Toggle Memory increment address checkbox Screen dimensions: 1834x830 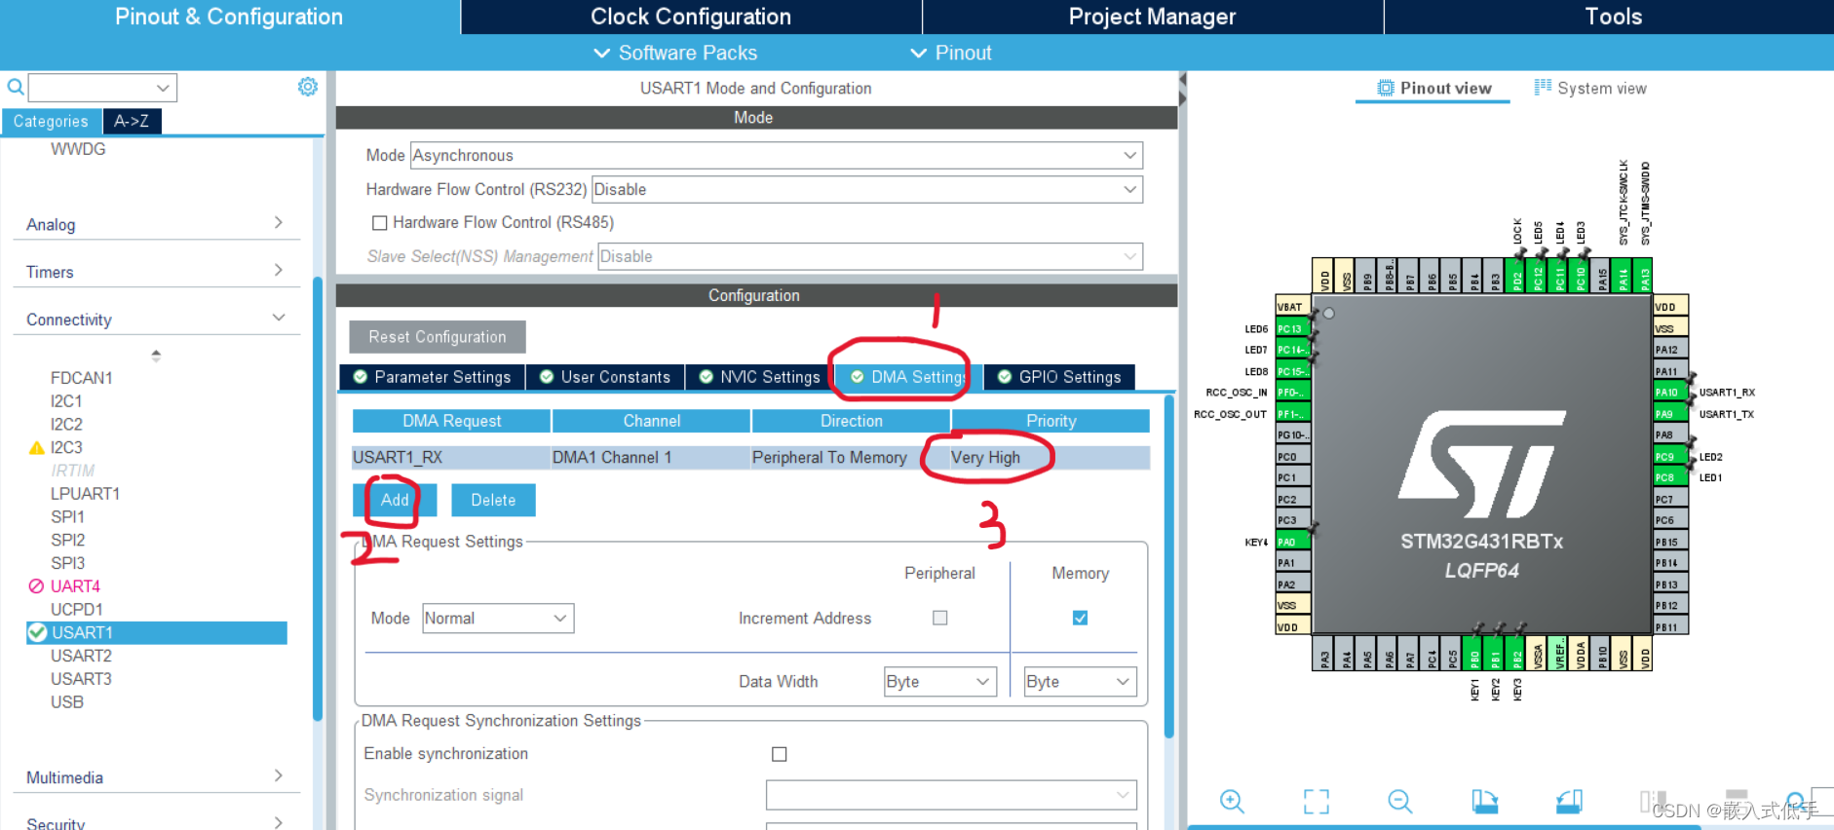tap(1080, 618)
